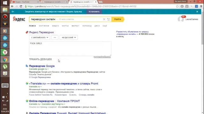Open the Скачать sublink

click(73, 95)
